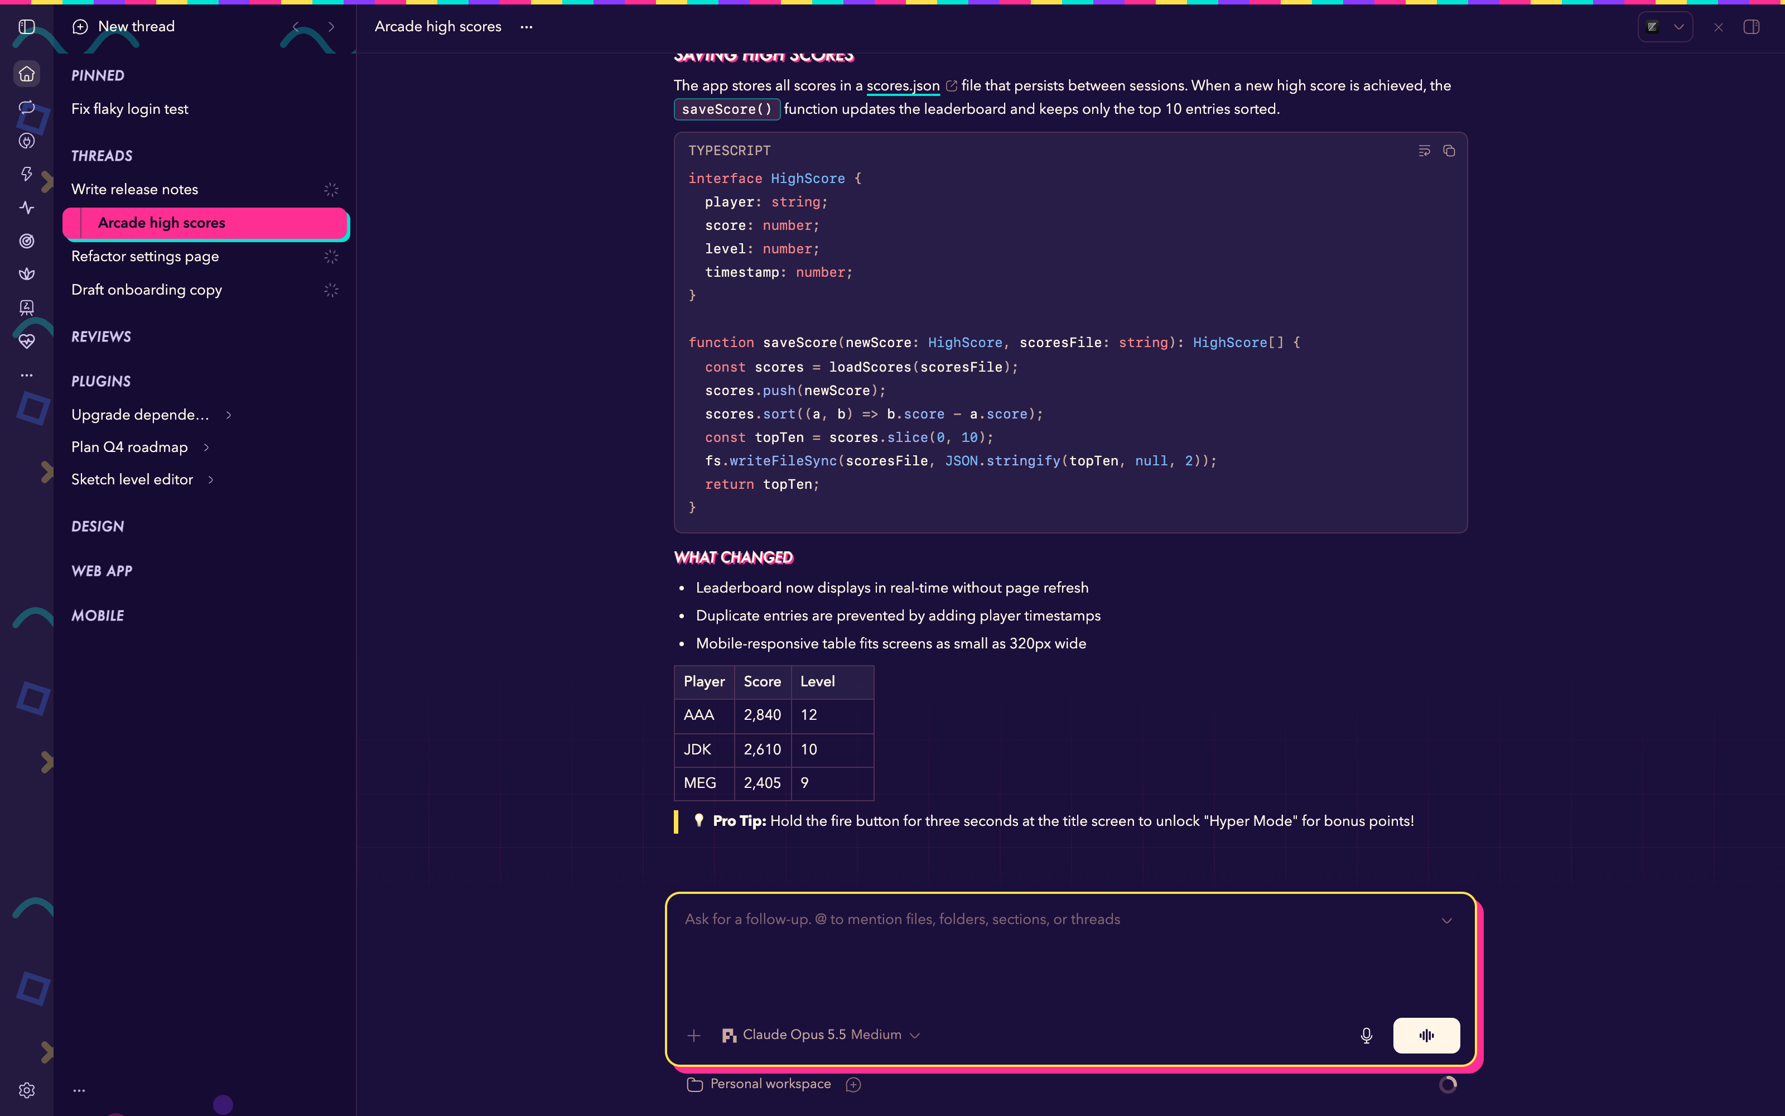
Task: Open the Home icon in rail
Action: pyautogui.click(x=27, y=74)
